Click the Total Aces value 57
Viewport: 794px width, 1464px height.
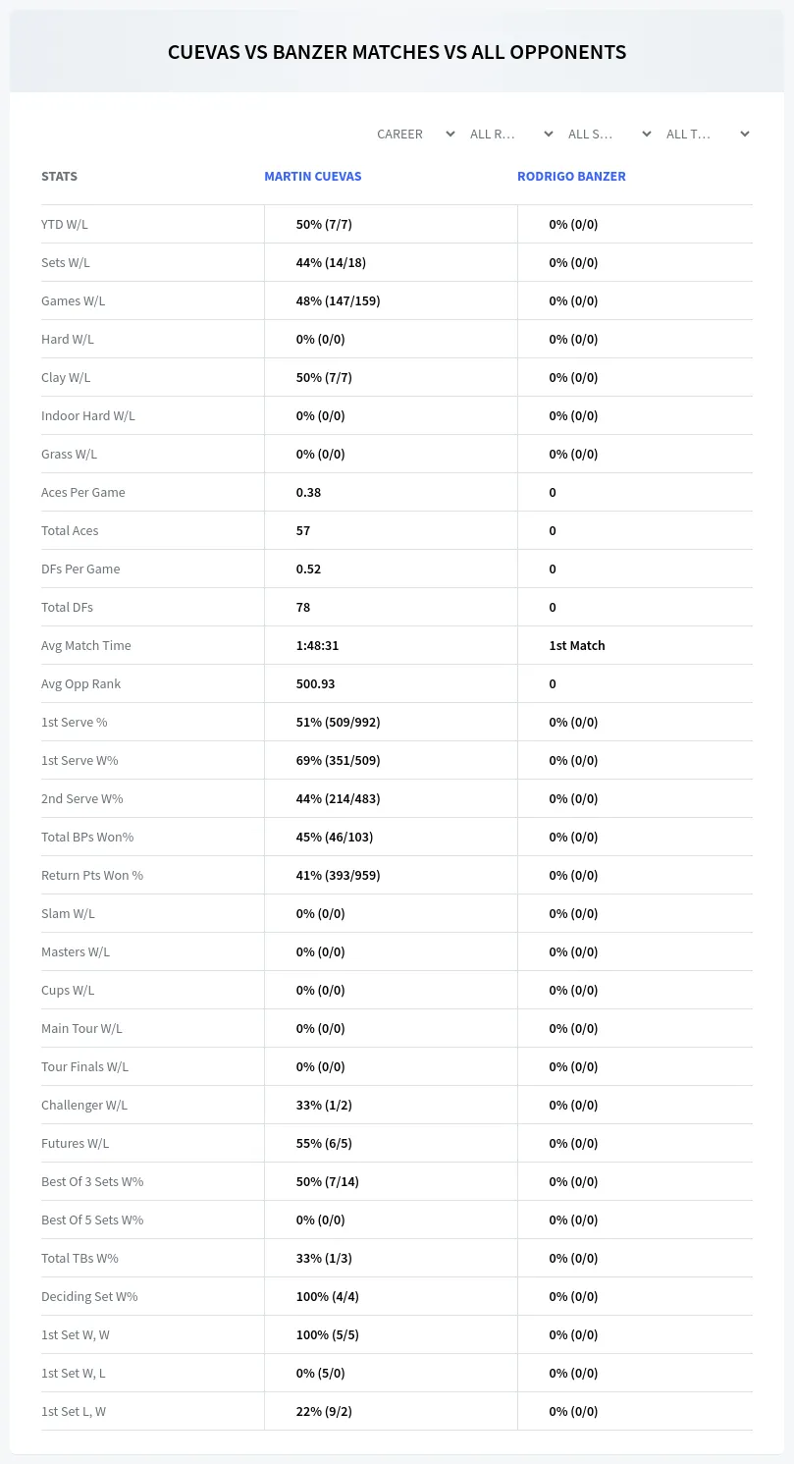pos(303,530)
